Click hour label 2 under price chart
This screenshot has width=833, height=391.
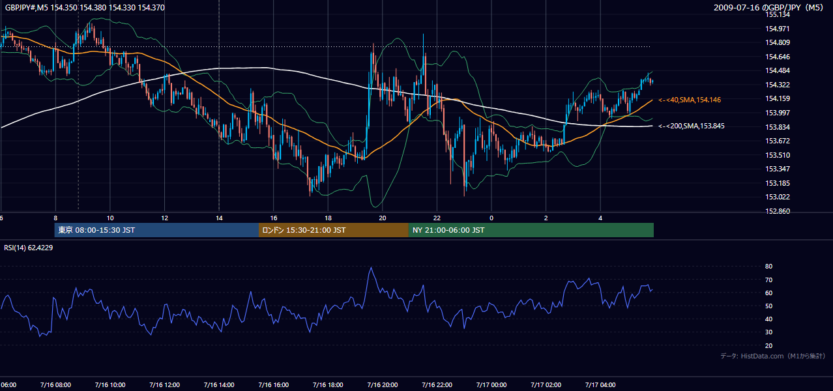coord(546,218)
